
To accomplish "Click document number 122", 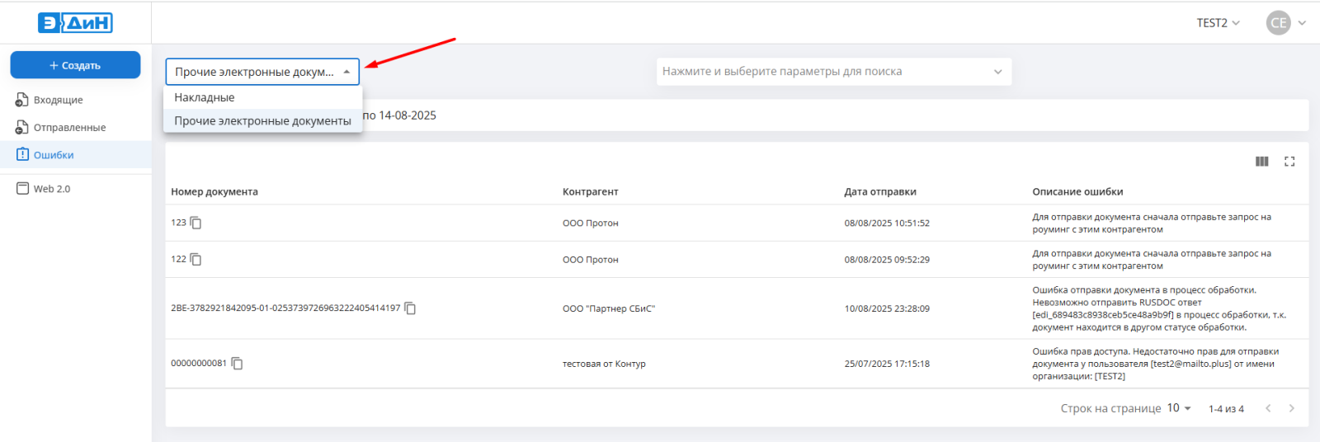I will (x=179, y=259).
